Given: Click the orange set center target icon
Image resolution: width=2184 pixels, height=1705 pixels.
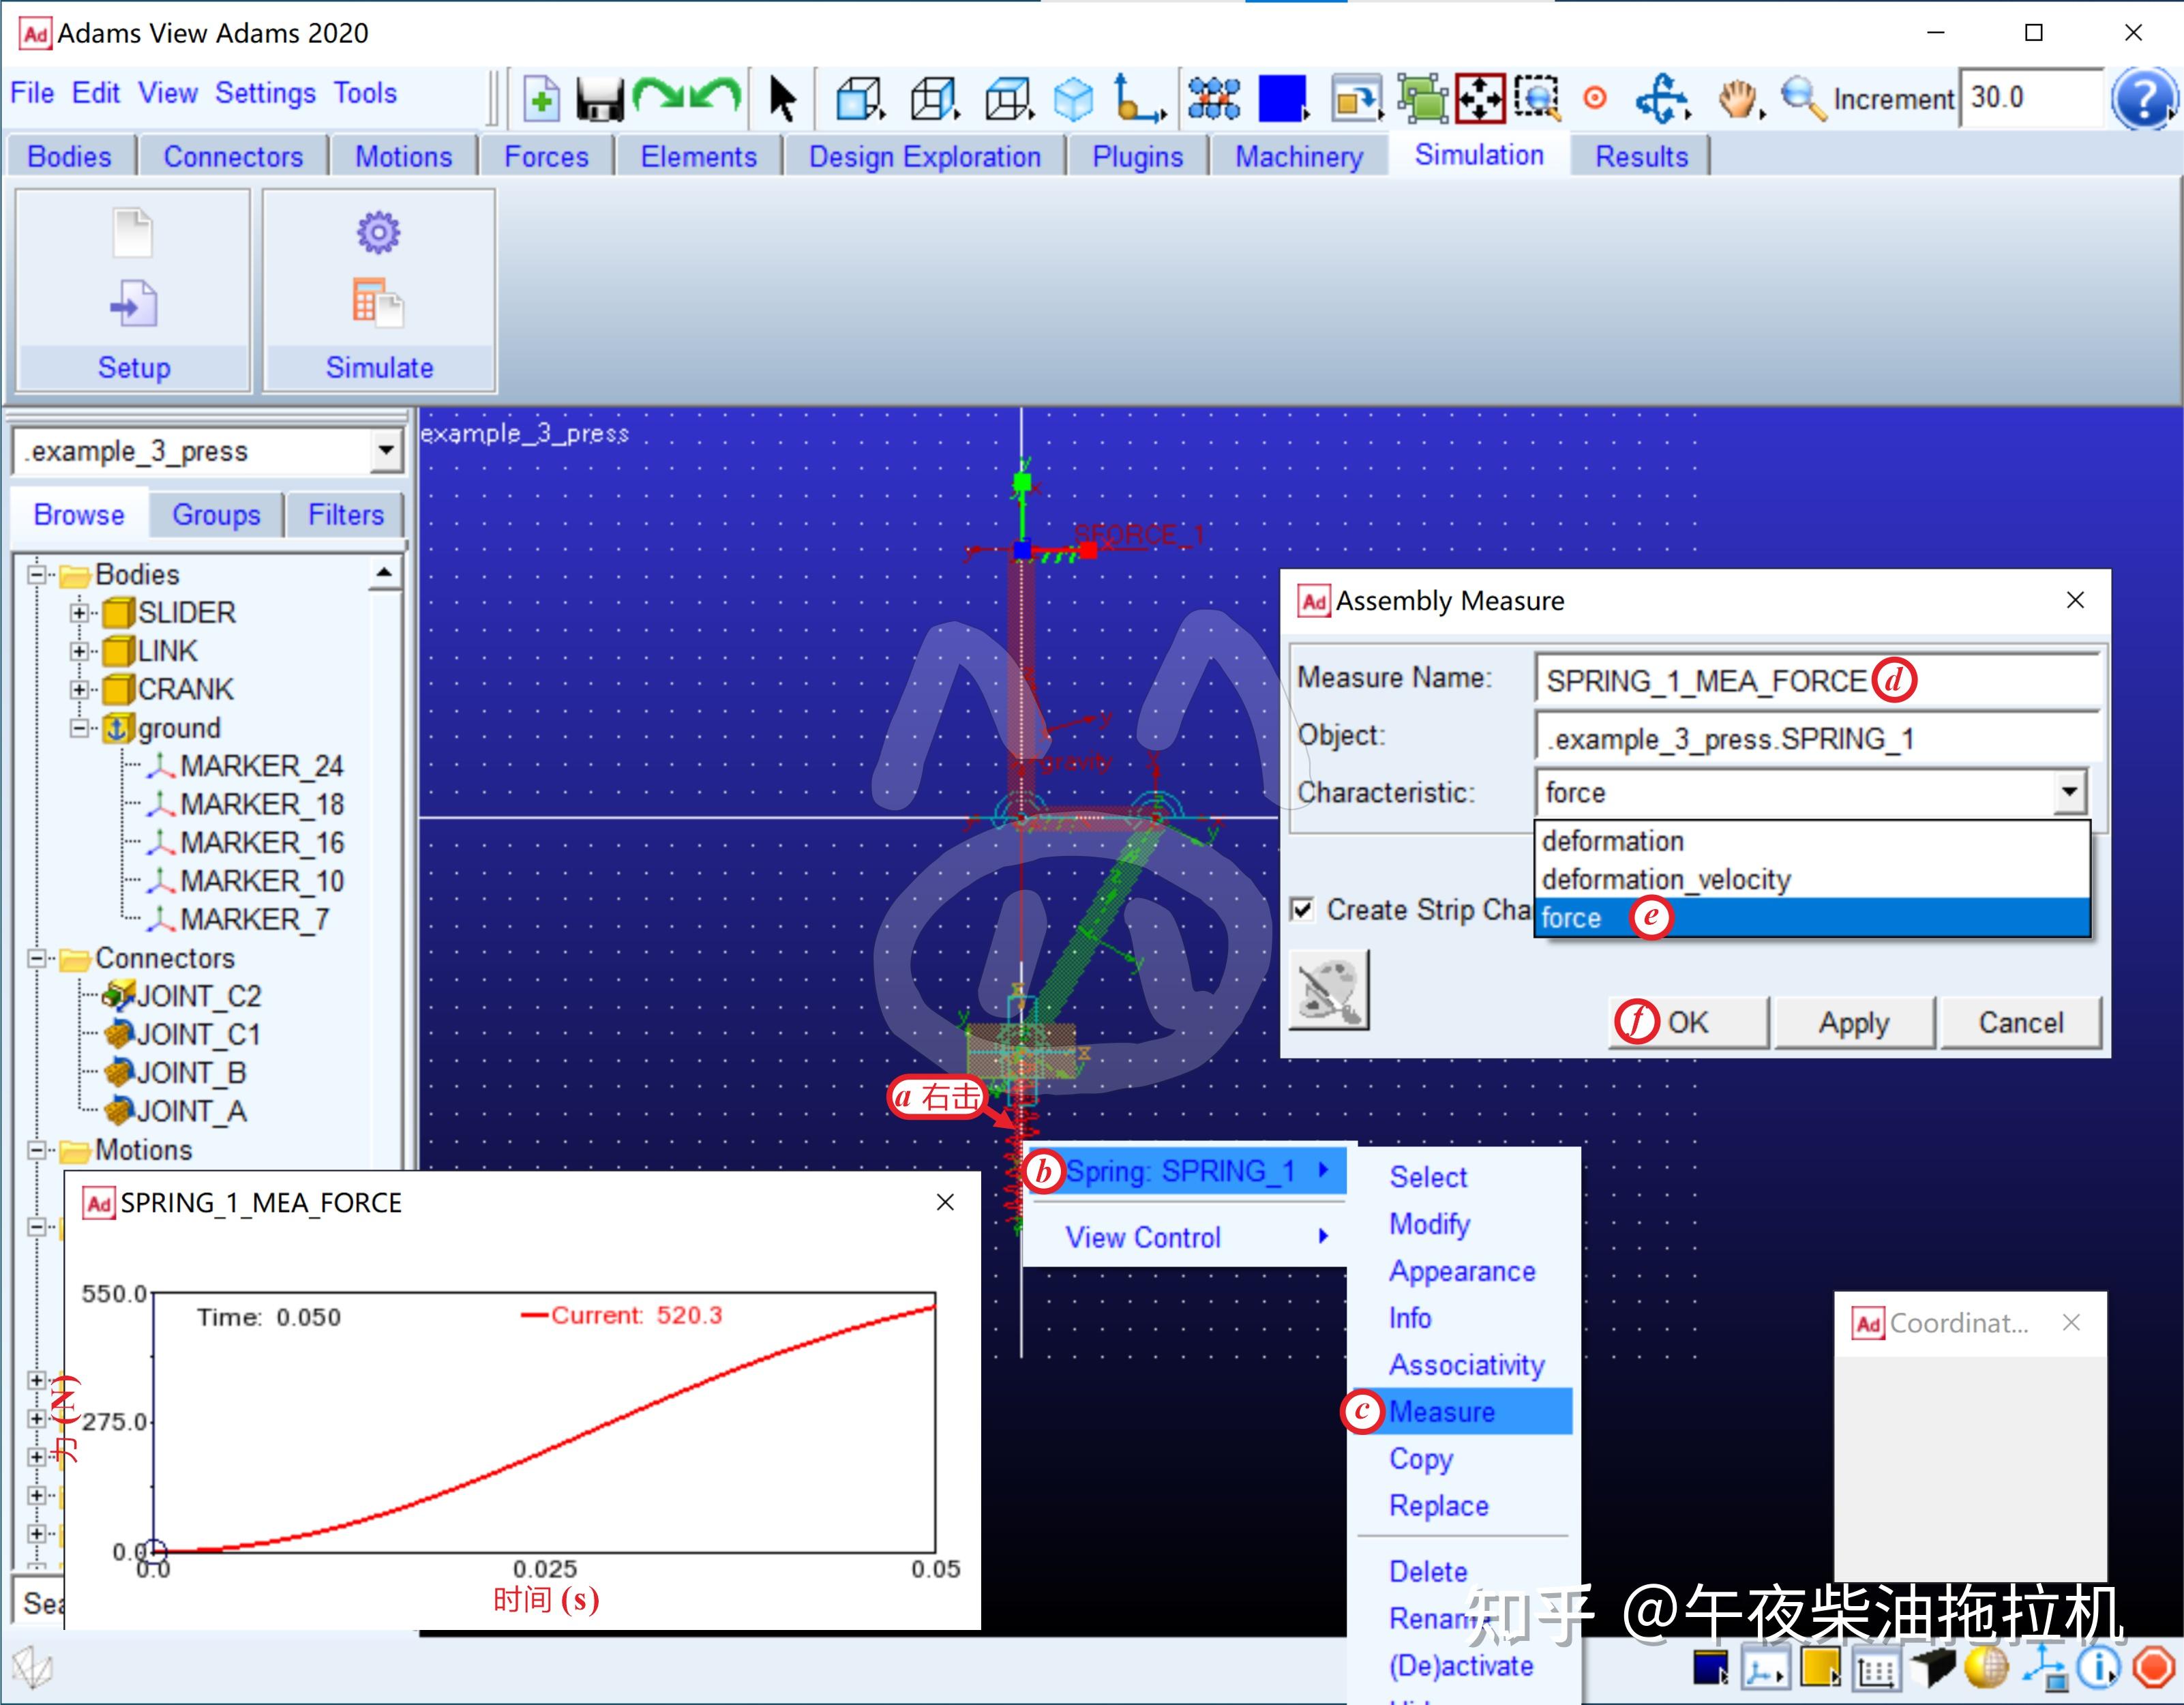Looking at the screenshot, I should (1595, 98).
